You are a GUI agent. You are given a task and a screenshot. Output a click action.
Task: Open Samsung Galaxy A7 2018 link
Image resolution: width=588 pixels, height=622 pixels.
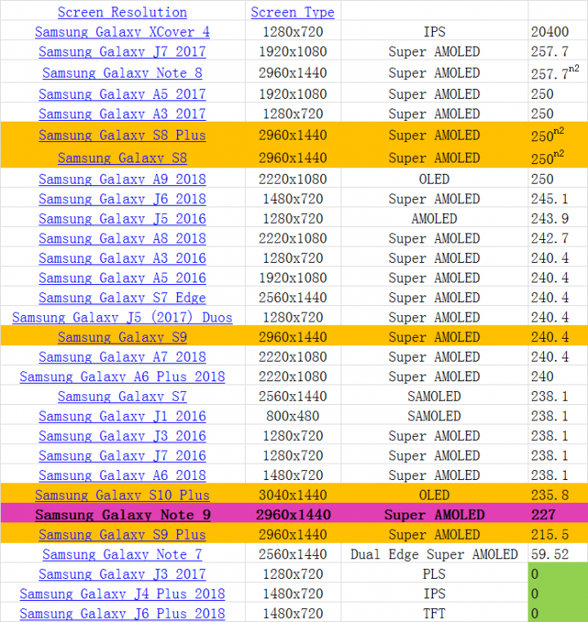click(122, 357)
